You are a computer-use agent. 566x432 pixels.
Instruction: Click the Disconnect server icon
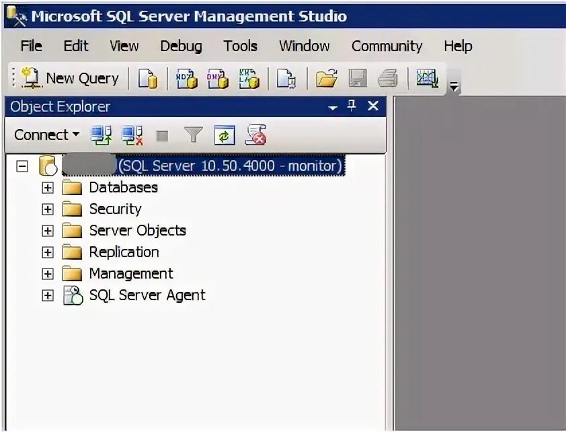point(132,135)
